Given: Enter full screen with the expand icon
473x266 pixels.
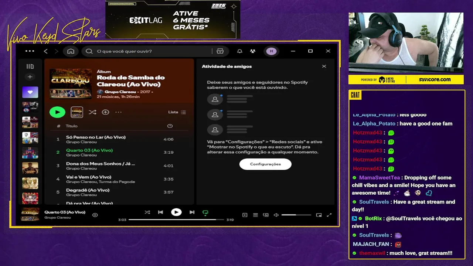Looking at the screenshot, I should [x=329, y=215].
